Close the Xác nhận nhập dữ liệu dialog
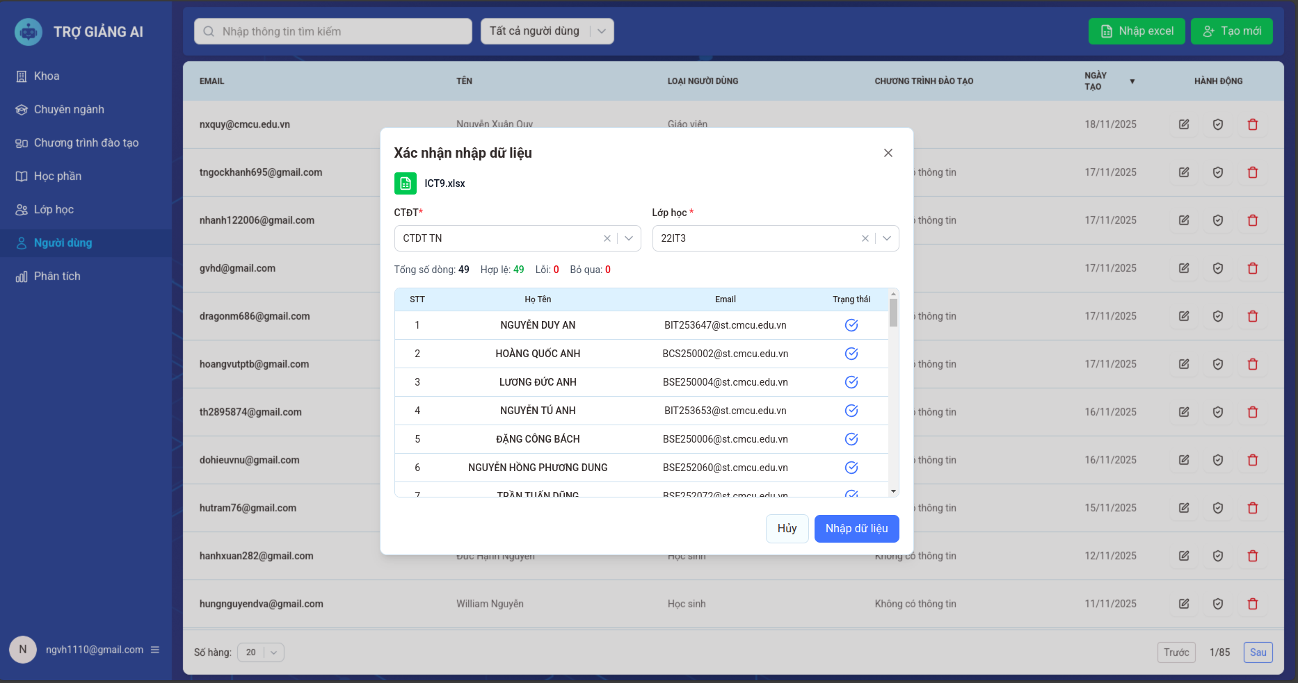The image size is (1298, 683). (888, 153)
